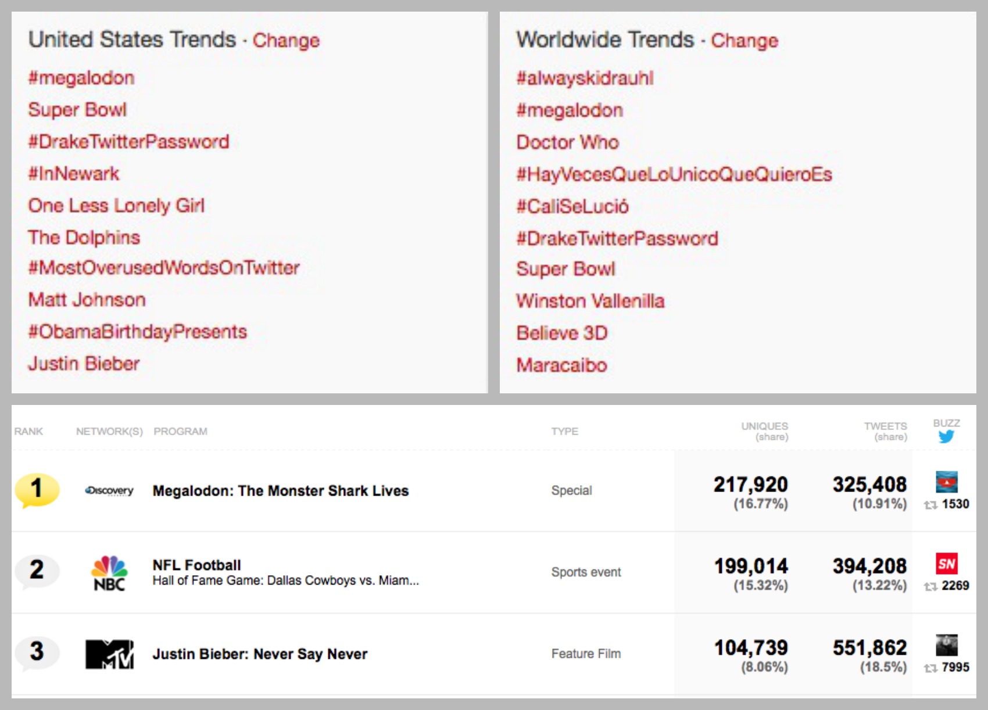Click the Twitter bird icon under BUZZ
This screenshot has height=710, width=988.
(x=946, y=437)
